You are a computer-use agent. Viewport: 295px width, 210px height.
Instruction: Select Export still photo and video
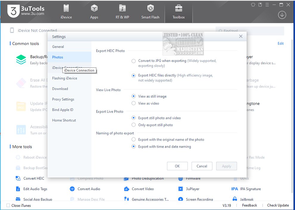[134, 118]
